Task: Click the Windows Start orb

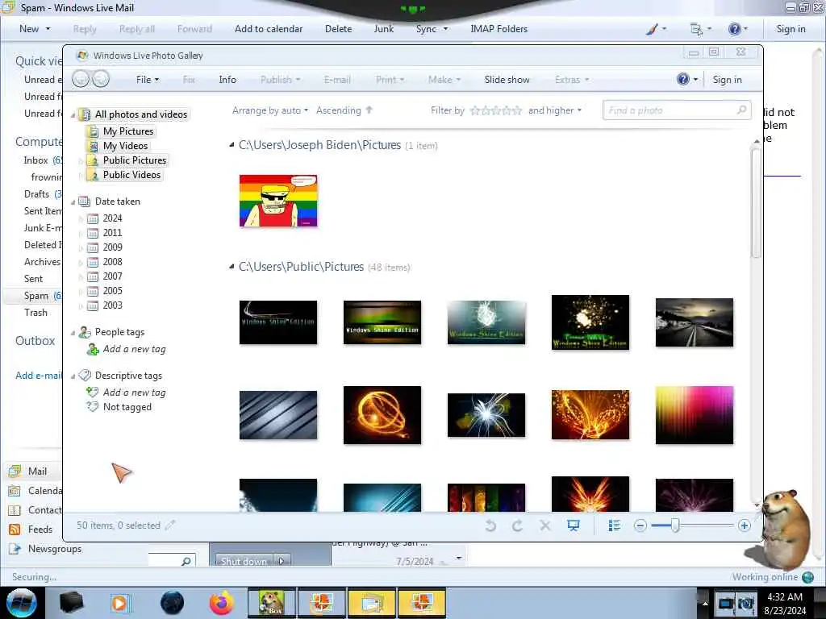Action: tap(22, 603)
